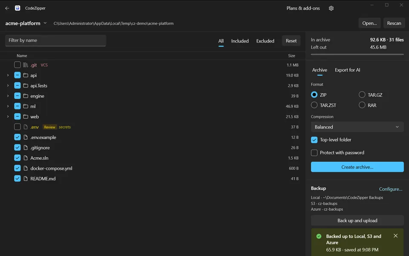Click the .env.example file icon
Viewport: 409px width, 256px height.
click(x=26, y=137)
